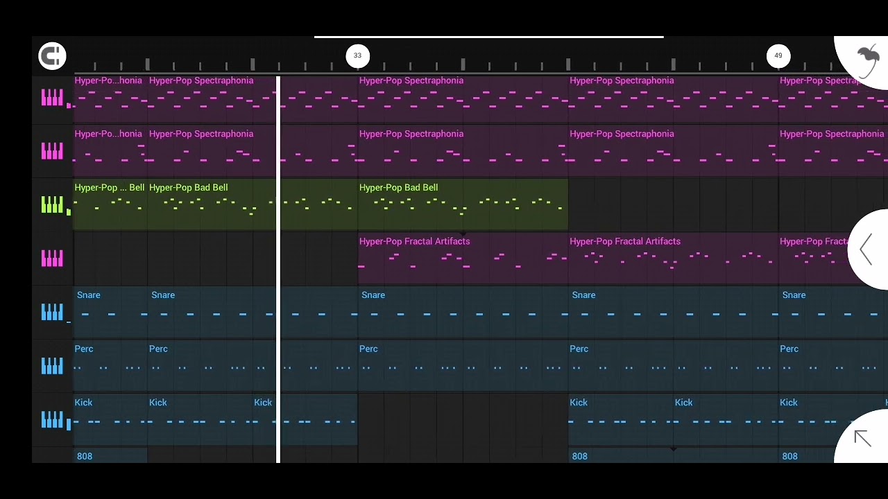The width and height of the screenshot is (888, 499).
Task: Select the Perc track keyboard icon
Action: point(52,365)
